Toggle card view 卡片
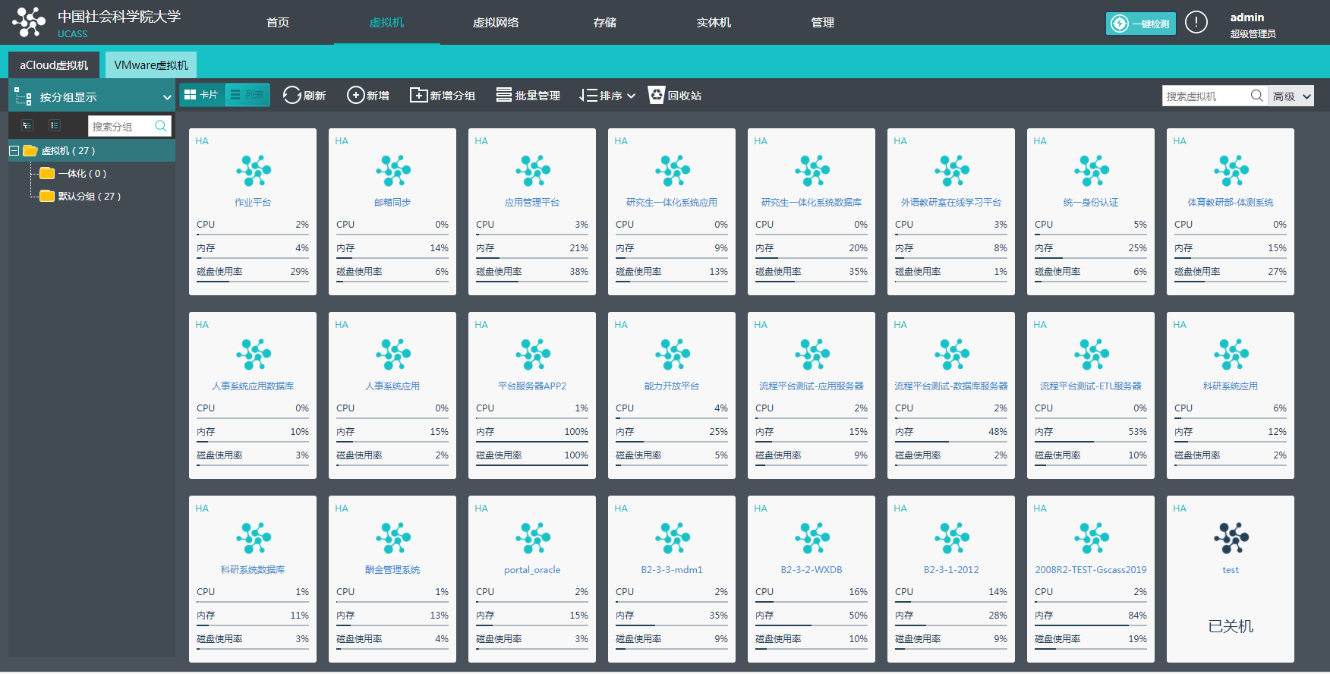 [x=202, y=95]
